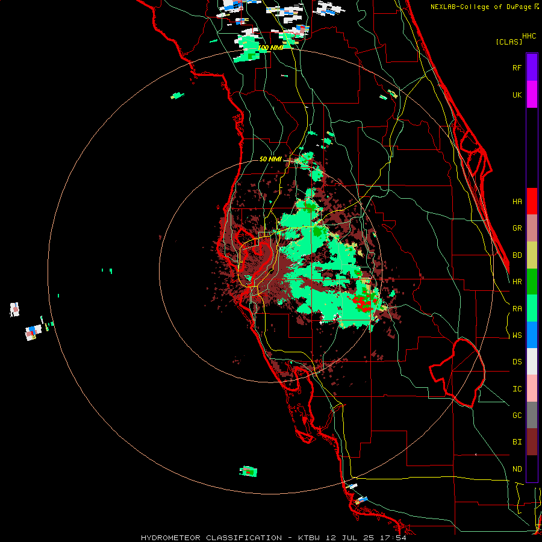Viewport: 542px width, 542px height.
Task: Click the [CLAS] unit label
Action: pos(509,42)
